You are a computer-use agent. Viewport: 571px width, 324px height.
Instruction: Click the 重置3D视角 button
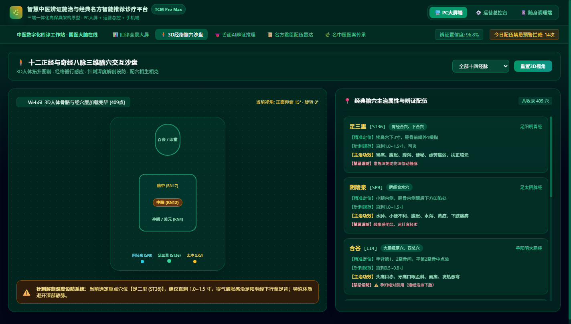(533, 66)
